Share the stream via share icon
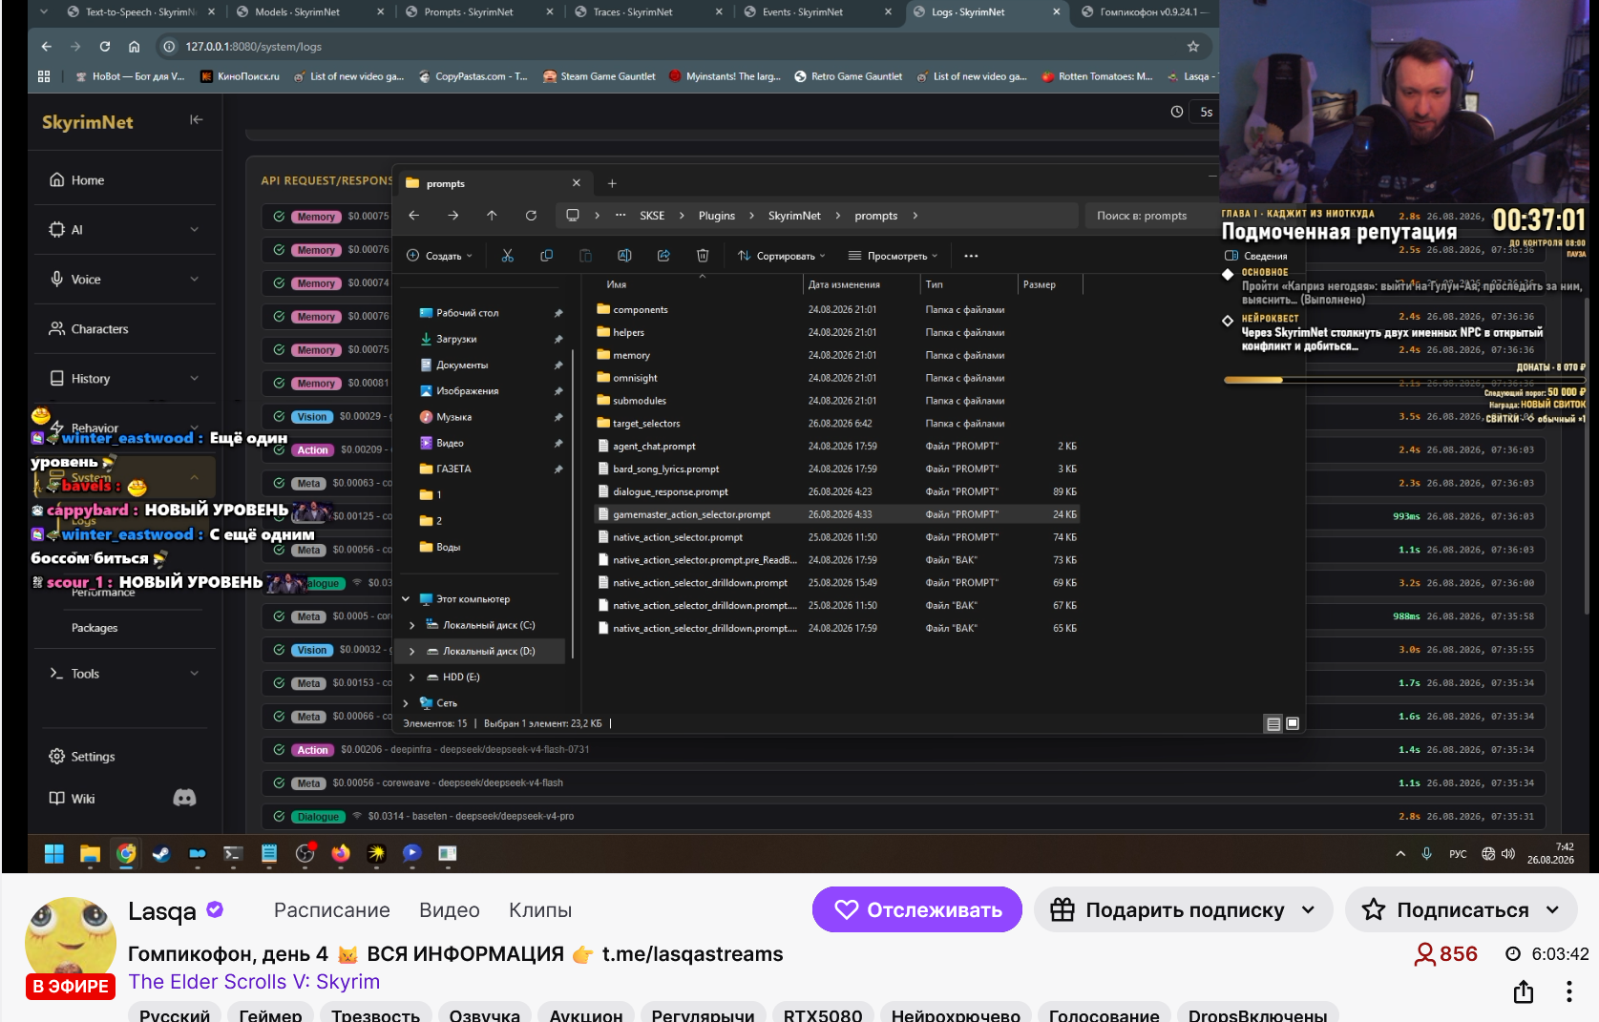 (x=1524, y=991)
